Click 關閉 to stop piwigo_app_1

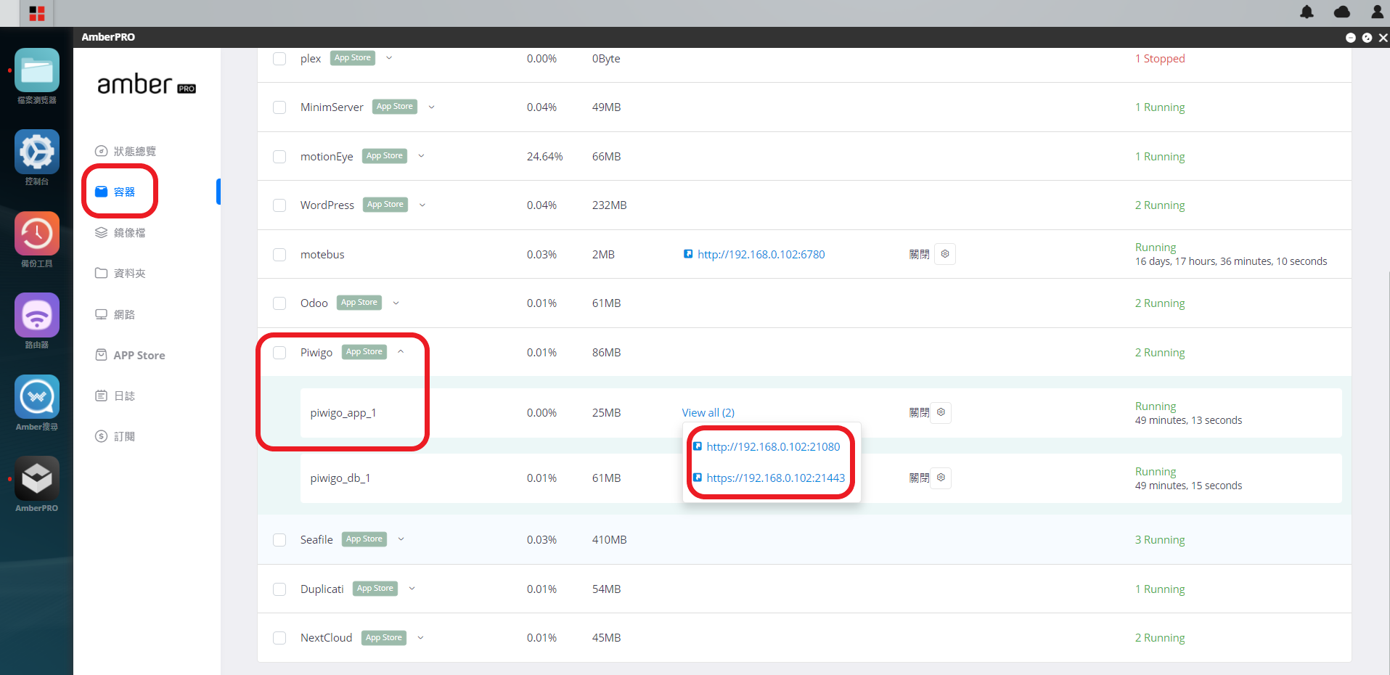[919, 412]
